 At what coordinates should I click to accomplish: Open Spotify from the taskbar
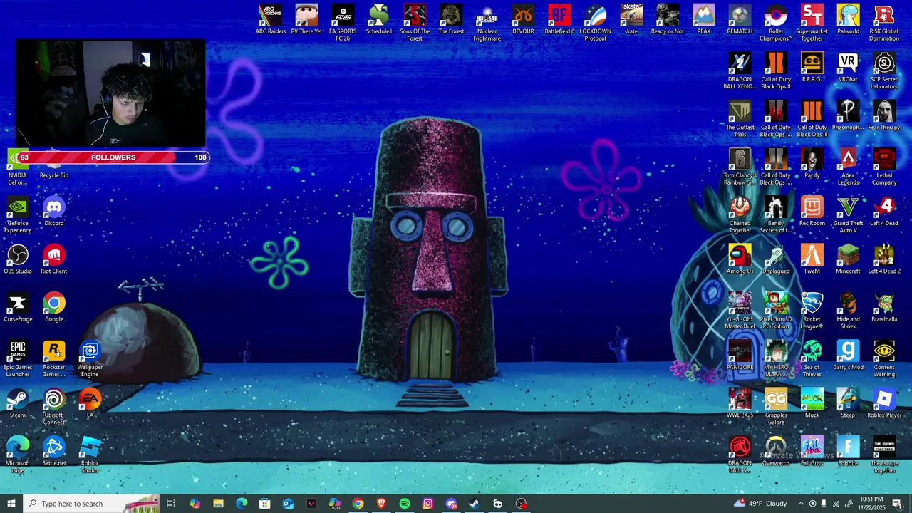pyautogui.click(x=405, y=504)
